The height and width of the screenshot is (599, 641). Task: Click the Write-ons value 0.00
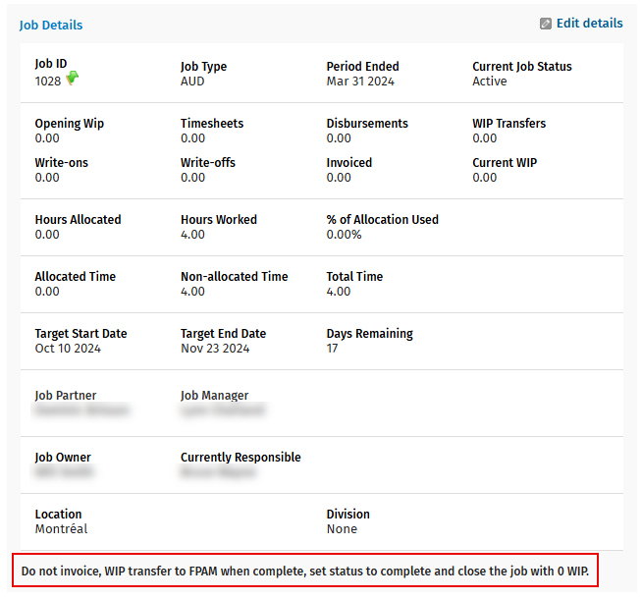(47, 178)
